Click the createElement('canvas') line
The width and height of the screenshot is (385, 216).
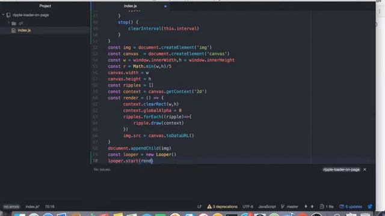(168, 53)
